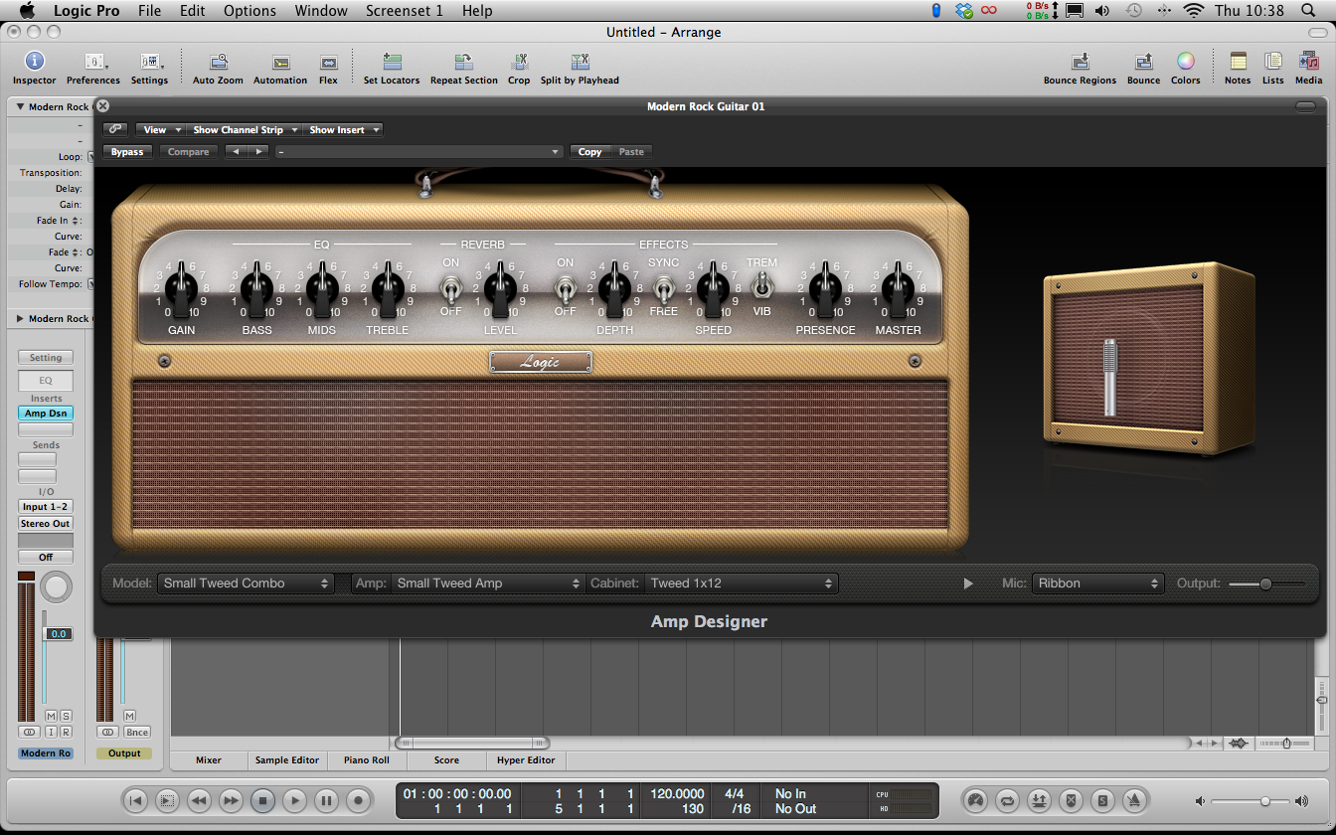Image resolution: width=1336 pixels, height=835 pixels.
Task: Open the Bounce Regions tool
Action: (1080, 63)
